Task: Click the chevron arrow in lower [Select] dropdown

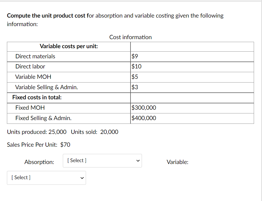Action: [x=82, y=178]
